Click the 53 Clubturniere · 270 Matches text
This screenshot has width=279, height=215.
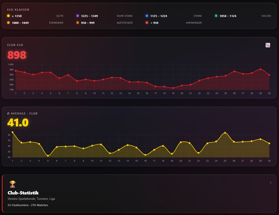tap(28, 205)
